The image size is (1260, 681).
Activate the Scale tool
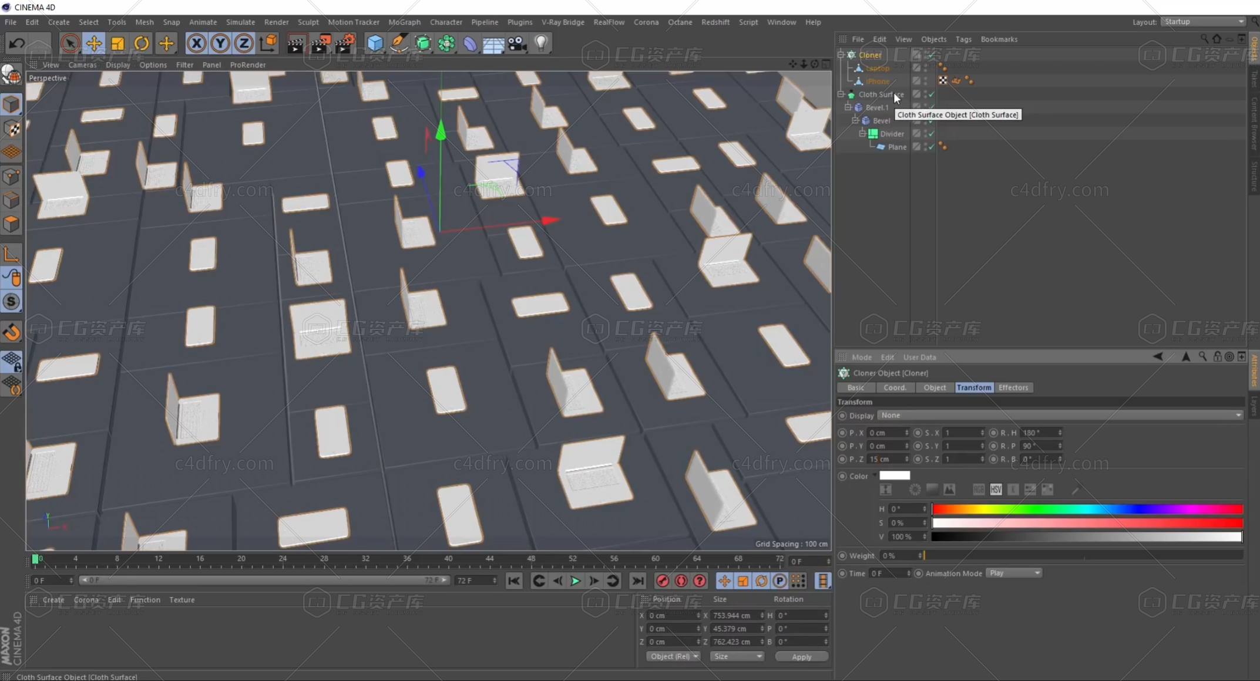tap(117, 43)
